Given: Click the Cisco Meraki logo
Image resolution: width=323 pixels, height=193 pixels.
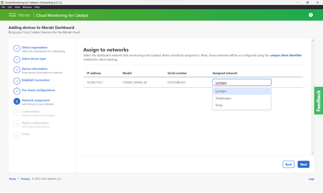Looking at the screenshot, I should (x=20, y=15).
